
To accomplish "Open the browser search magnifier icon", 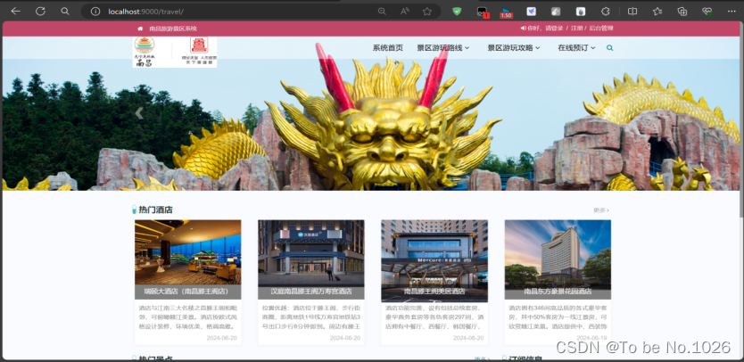I will (x=65, y=12).
